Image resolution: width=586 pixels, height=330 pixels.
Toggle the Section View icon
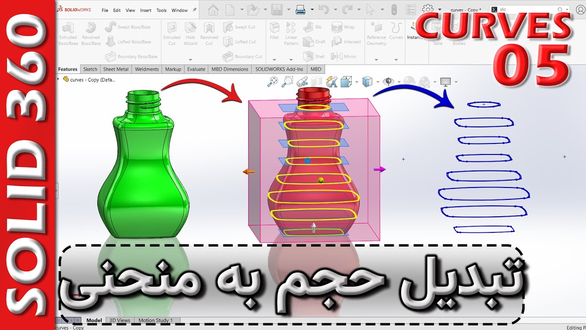pos(317,82)
